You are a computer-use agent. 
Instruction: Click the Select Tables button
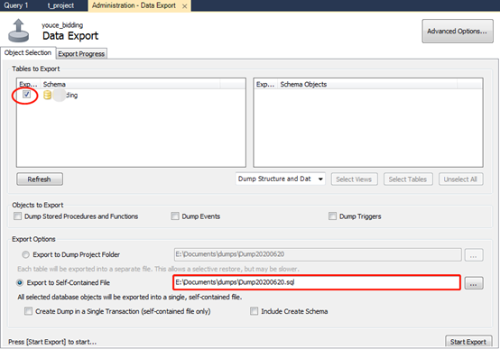(x=408, y=179)
